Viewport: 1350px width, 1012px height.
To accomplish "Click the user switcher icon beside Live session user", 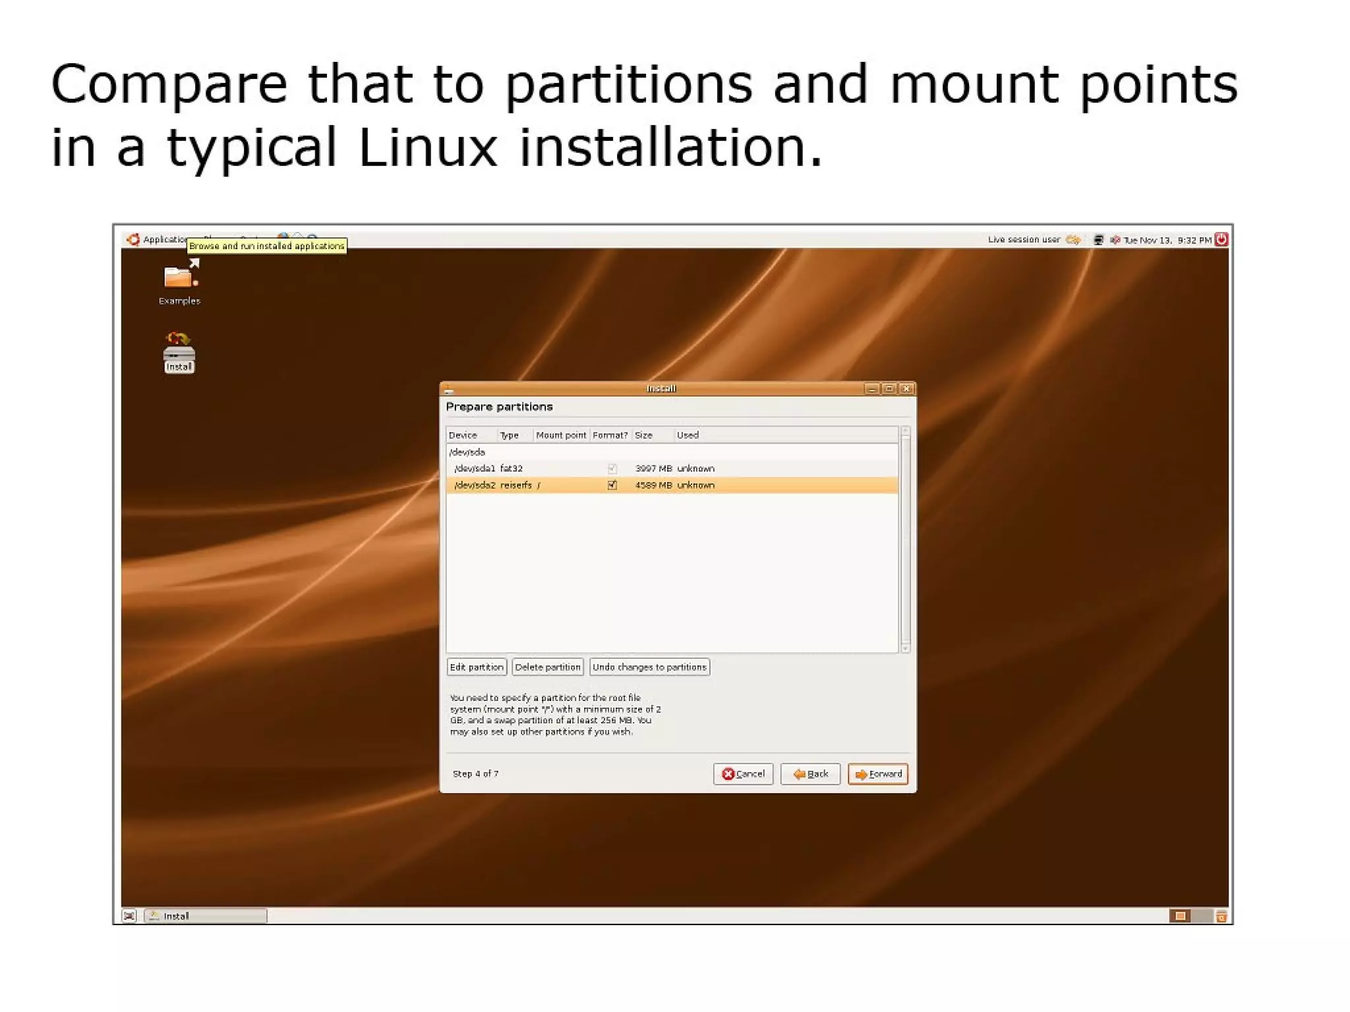I will pyautogui.click(x=1073, y=240).
